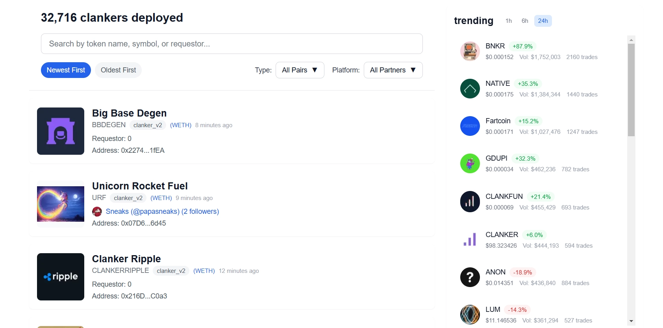Screen dimensions: 663x328
Task: Click the trending scrollbar up arrow
Action: click(631, 40)
